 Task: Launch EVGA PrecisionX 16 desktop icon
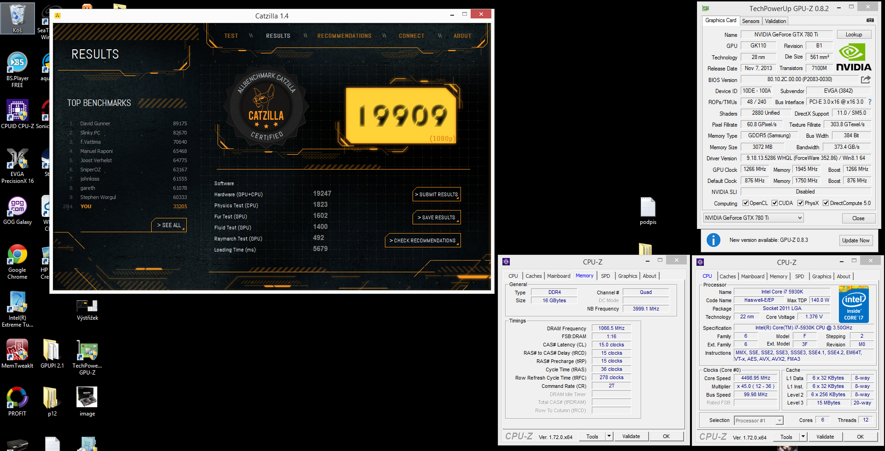click(x=18, y=166)
